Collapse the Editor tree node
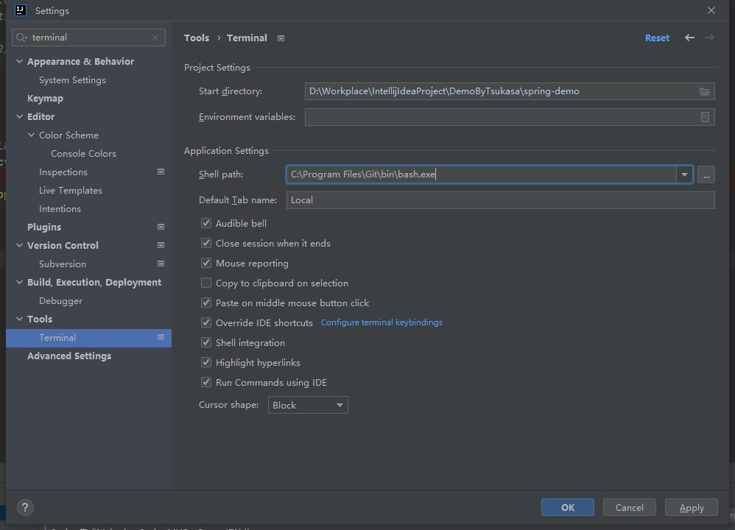The image size is (735, 530). [x=20, y=117]
